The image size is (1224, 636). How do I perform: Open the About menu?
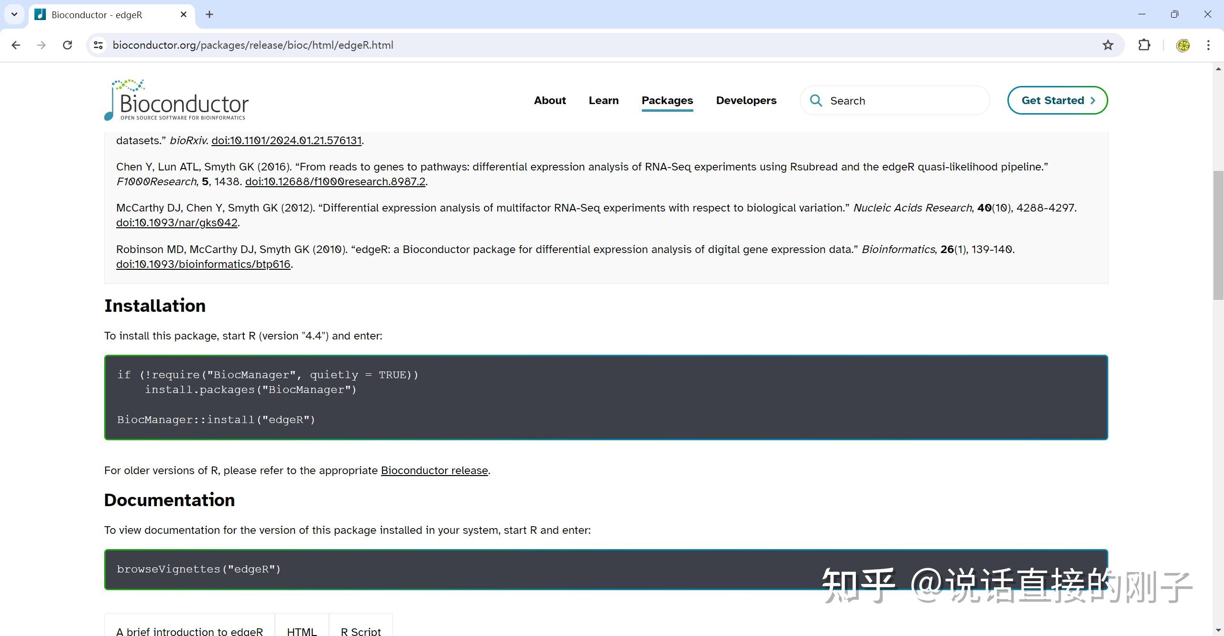tap(550, 100)
